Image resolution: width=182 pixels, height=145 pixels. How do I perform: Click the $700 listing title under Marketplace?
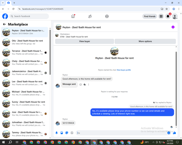pos(74,37)
